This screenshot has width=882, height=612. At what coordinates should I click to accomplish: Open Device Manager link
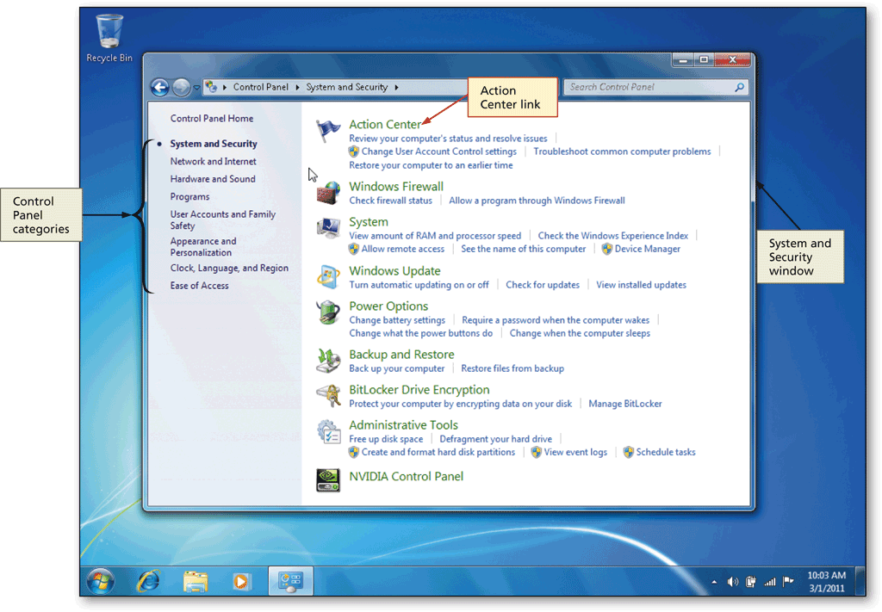(x=647, y=249)
